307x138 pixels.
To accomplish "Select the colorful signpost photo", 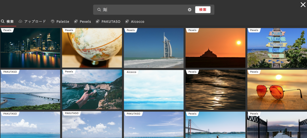I will [277, 48].
